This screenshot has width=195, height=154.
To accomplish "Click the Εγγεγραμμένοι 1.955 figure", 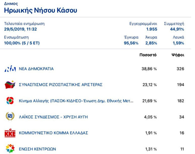I will point(152,29).
